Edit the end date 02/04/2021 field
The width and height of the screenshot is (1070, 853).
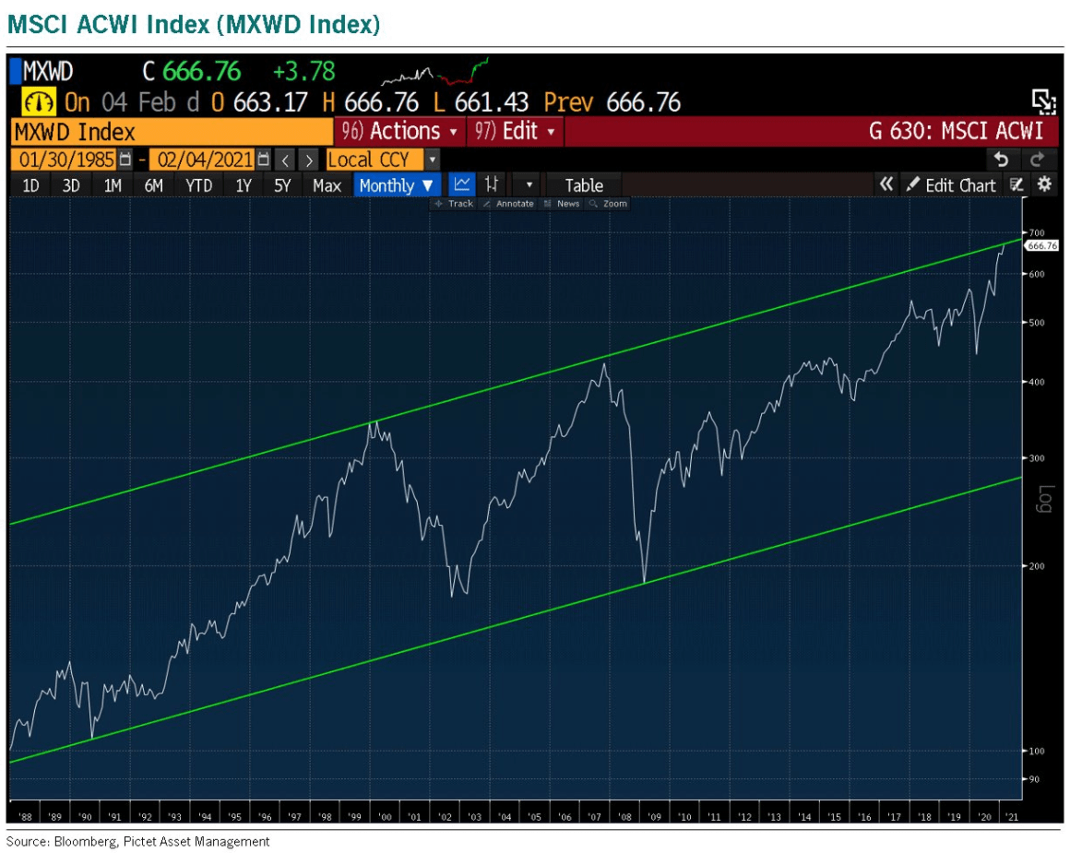[203, 160]
